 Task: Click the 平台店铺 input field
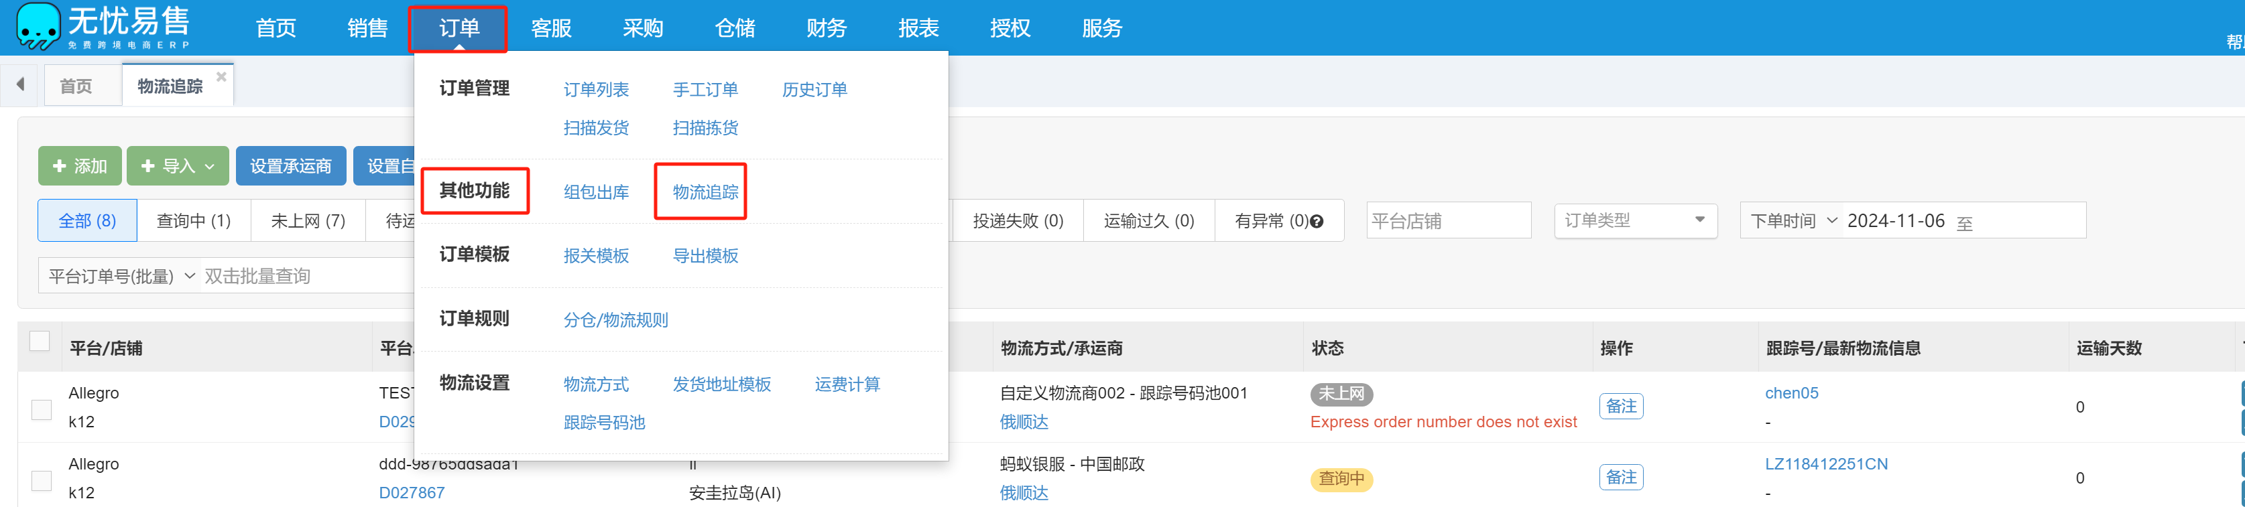click(x=1447, y=220)
